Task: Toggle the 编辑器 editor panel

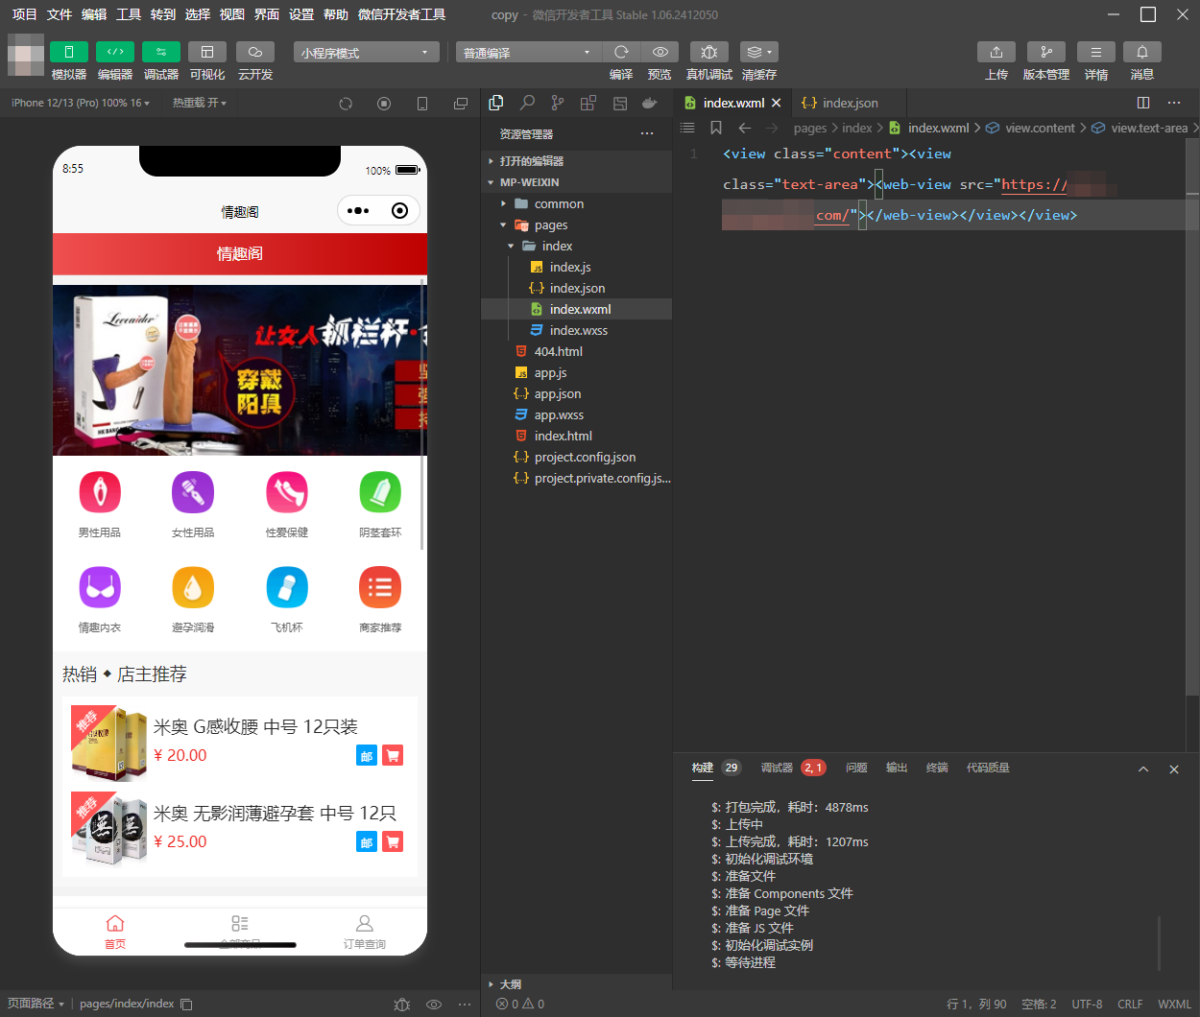Action: click(114, 52)
